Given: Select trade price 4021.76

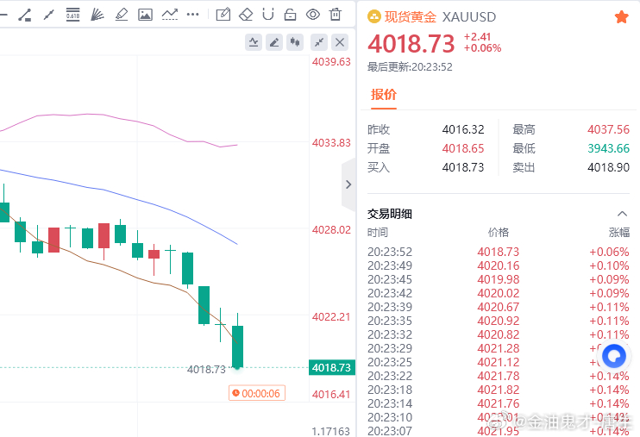Looking at the screenshot, I should tap(499, 404).
